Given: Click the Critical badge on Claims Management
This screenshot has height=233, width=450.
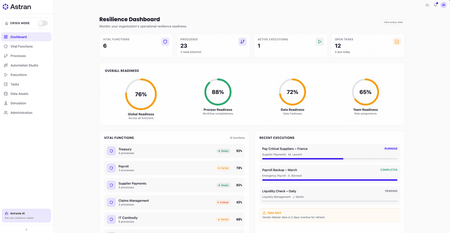Looking at the screenshot, I should 223,202.
